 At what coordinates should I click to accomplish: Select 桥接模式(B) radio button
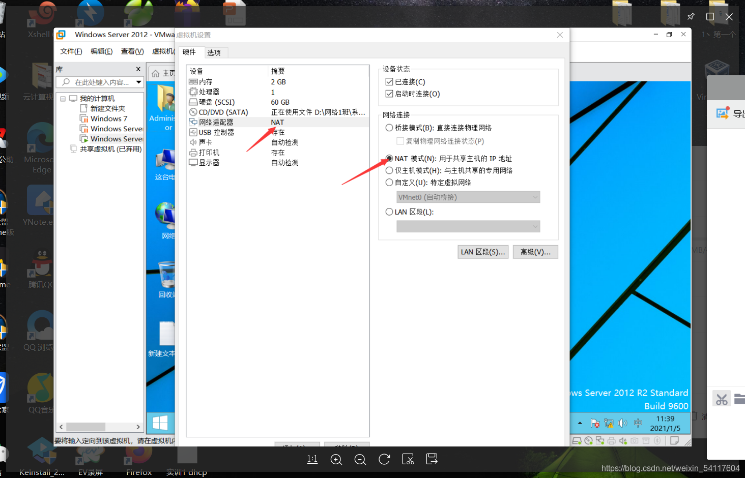(x=389, y=128)
